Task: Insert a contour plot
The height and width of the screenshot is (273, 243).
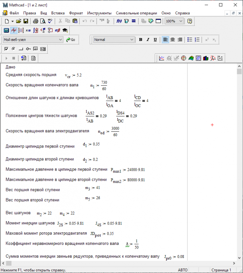Action: (x=198, y=58)
